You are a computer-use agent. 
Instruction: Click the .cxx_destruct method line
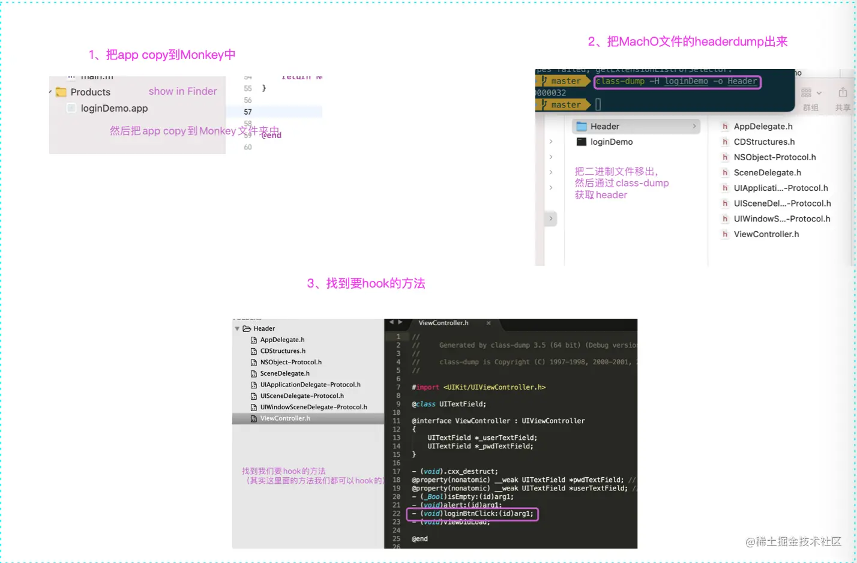455,471
